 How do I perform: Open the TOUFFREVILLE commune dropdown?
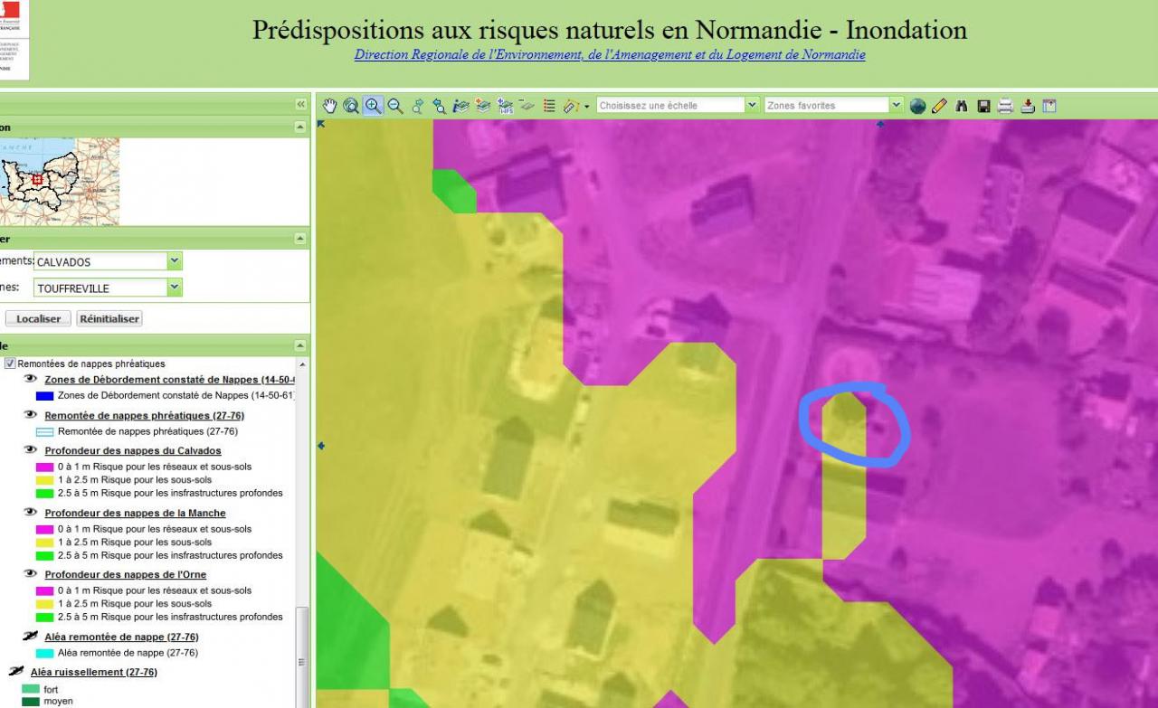click(x=175, y=288)
